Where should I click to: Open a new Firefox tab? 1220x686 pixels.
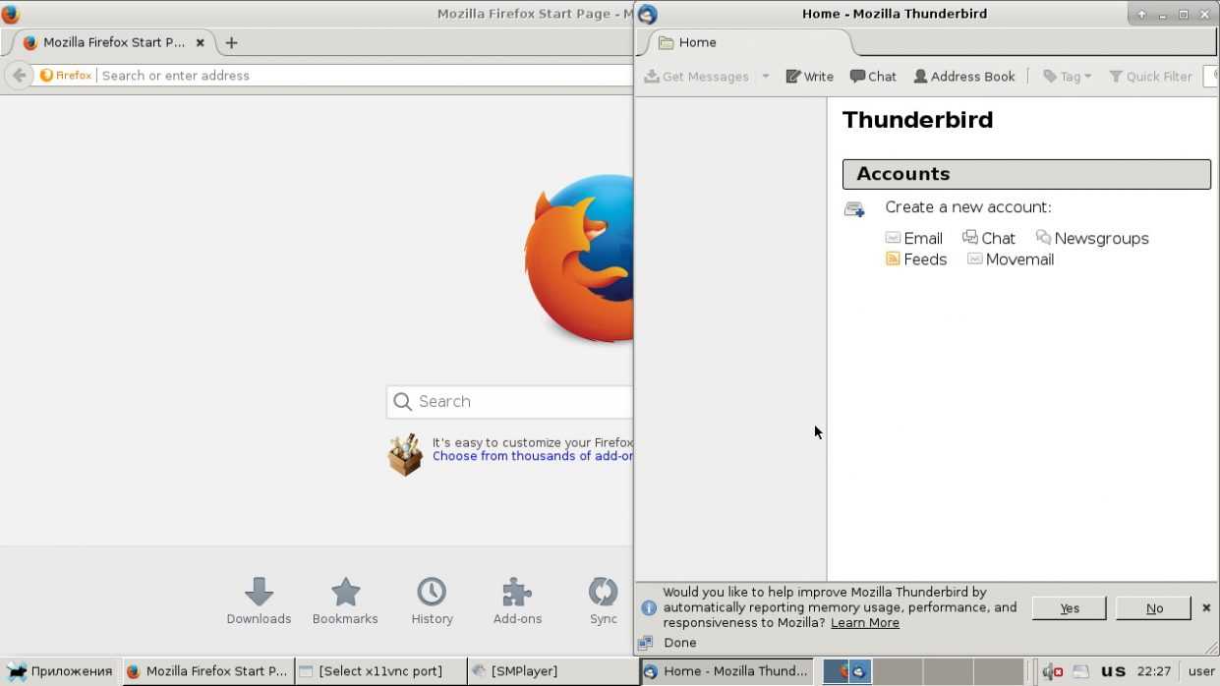pyautogui.click(x=231, y=42)
